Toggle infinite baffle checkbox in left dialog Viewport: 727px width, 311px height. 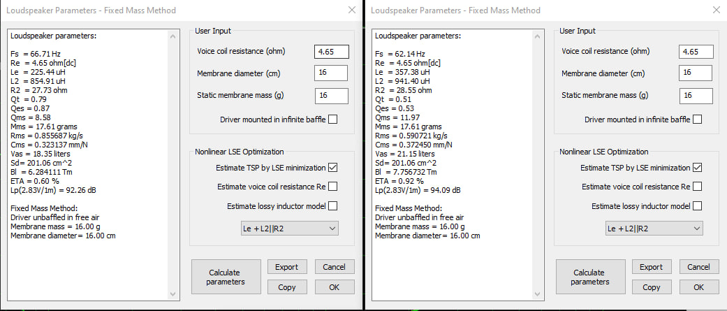click(x=333, y=120)
